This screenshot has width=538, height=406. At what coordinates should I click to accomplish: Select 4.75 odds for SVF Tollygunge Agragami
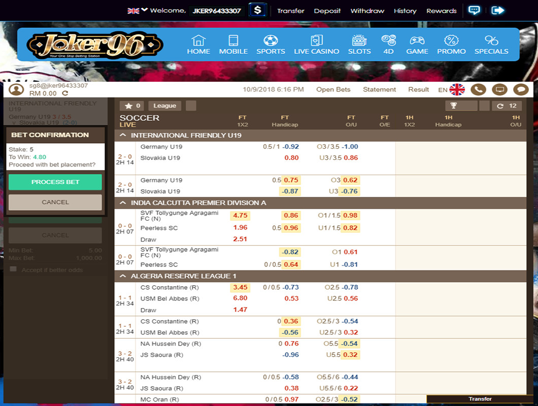(240, 215)
